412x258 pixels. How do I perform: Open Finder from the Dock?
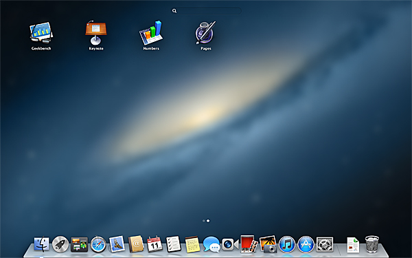41,244
